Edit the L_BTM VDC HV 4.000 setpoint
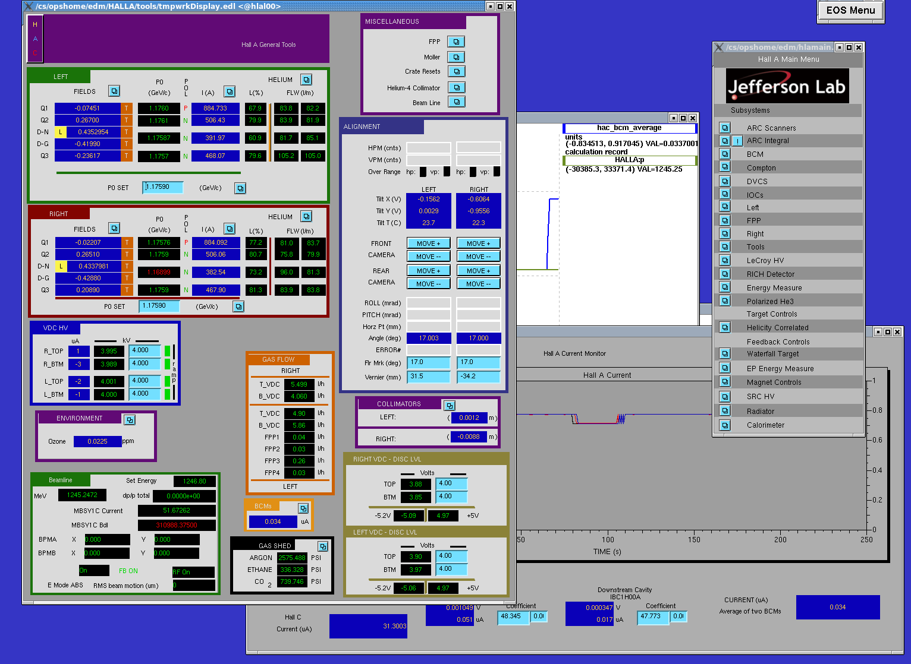911x664 pixels. tap(145, 394)
